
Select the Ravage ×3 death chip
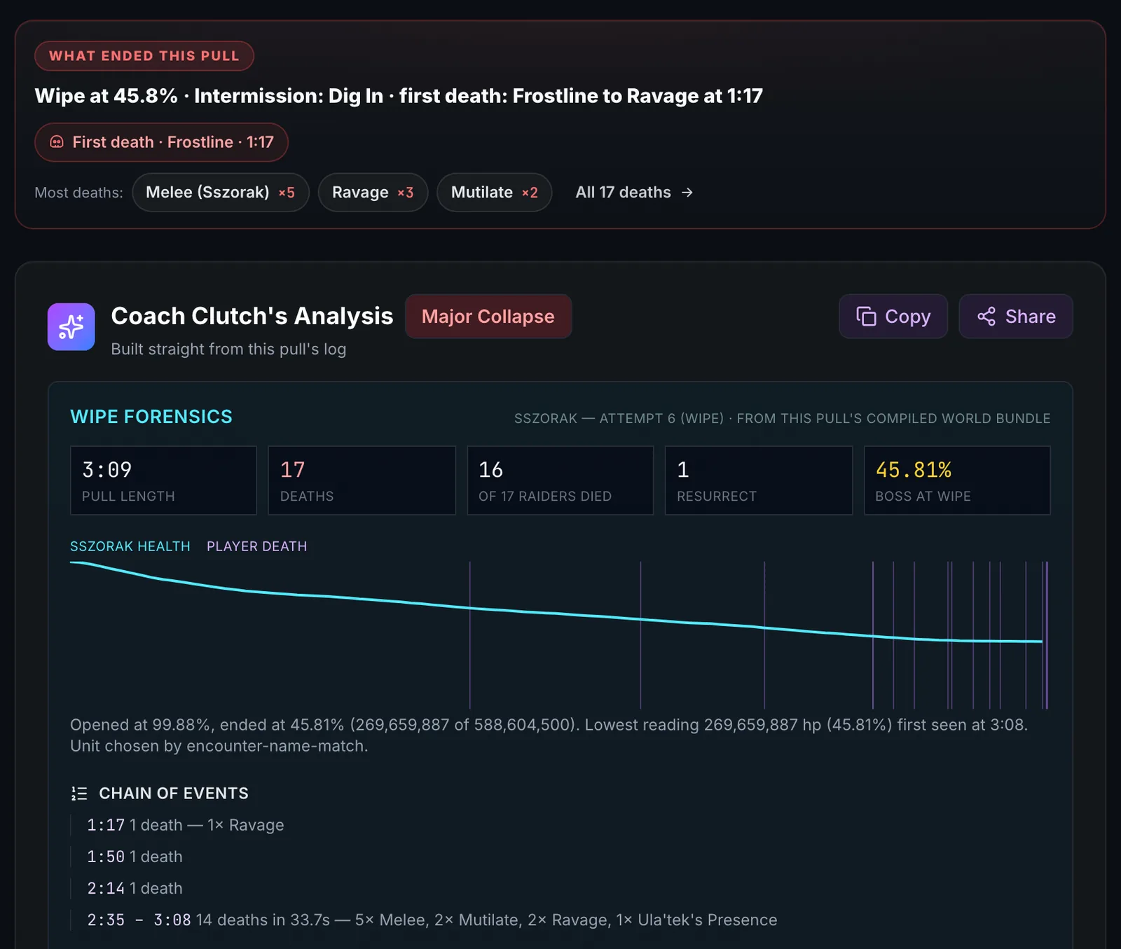[373, 193]
